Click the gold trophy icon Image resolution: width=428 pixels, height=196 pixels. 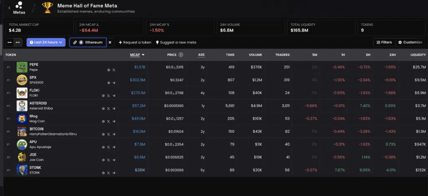(48, 8)
